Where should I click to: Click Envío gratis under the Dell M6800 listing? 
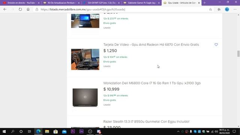(x=109, y=100)
